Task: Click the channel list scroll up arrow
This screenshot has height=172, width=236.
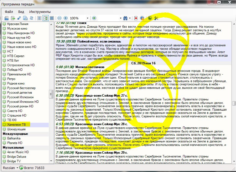Action: coord(51,24)
